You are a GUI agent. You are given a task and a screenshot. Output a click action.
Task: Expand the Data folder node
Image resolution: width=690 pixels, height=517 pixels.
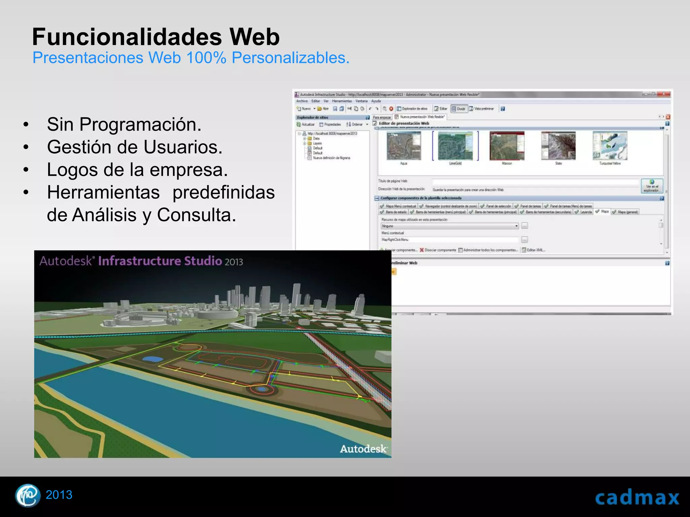(305, 138)
